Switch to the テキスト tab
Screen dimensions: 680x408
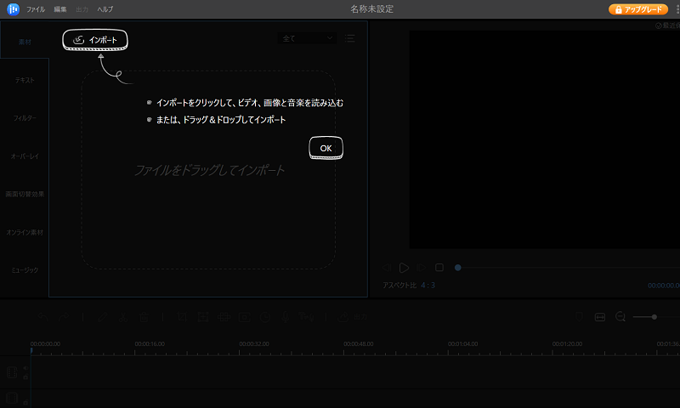pyautogui.click(x=25, y=79)
